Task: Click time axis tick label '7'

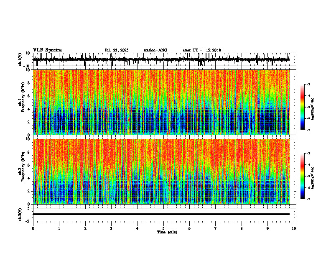Action: (x=216, y=228)
